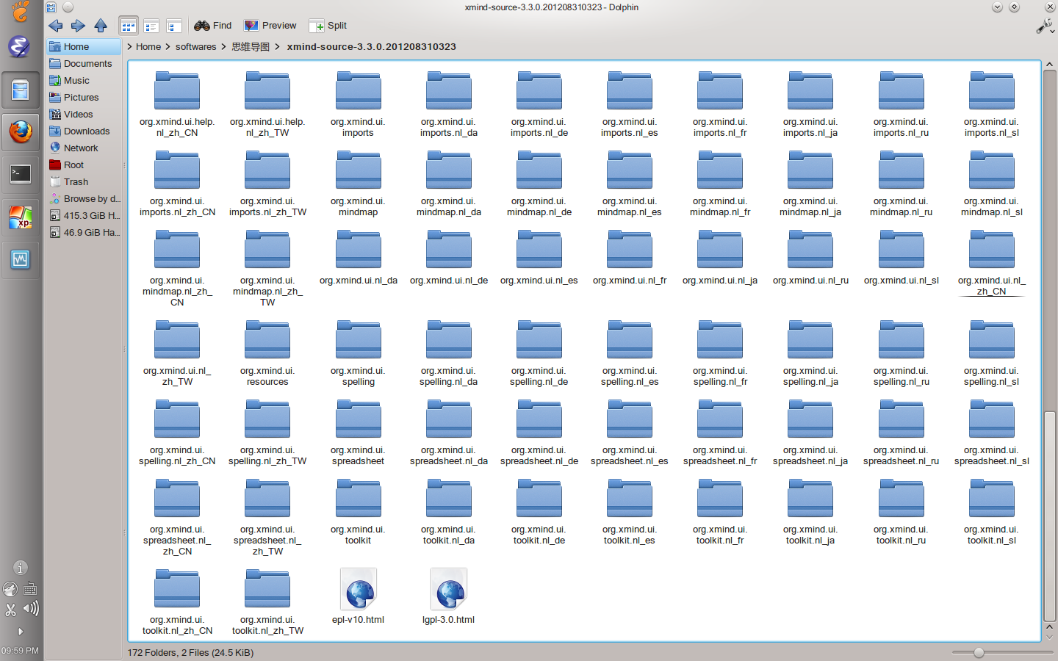The width and height of the screenshot is (1058, 661).
Task: Select the org.xmind.ui.mindmap folder
Action: point(358,183)
